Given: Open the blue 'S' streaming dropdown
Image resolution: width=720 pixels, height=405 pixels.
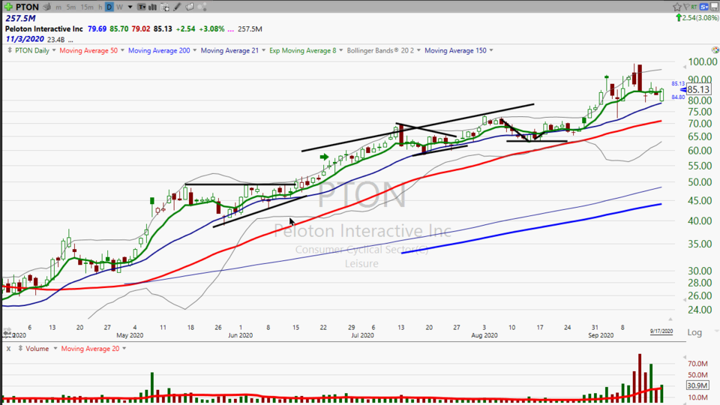Looking at the screenshot, I should tap(704, 7).
